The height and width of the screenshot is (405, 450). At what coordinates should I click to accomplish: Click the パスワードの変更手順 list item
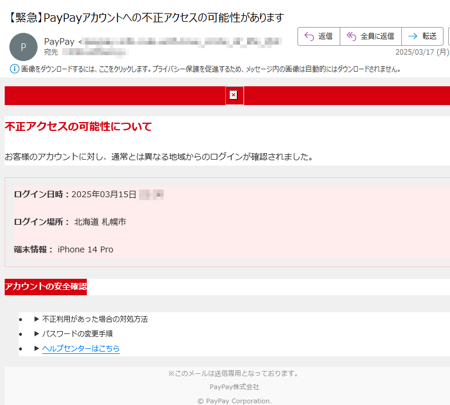pyautogui.click(x=77, y=334)
